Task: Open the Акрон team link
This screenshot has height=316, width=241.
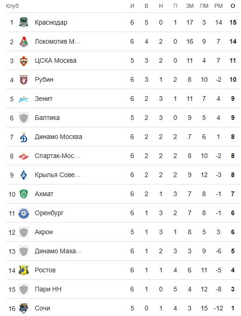Action: tap(44, 232)
